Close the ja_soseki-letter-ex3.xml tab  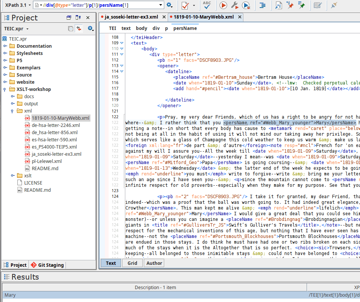[x=164, y=17]
